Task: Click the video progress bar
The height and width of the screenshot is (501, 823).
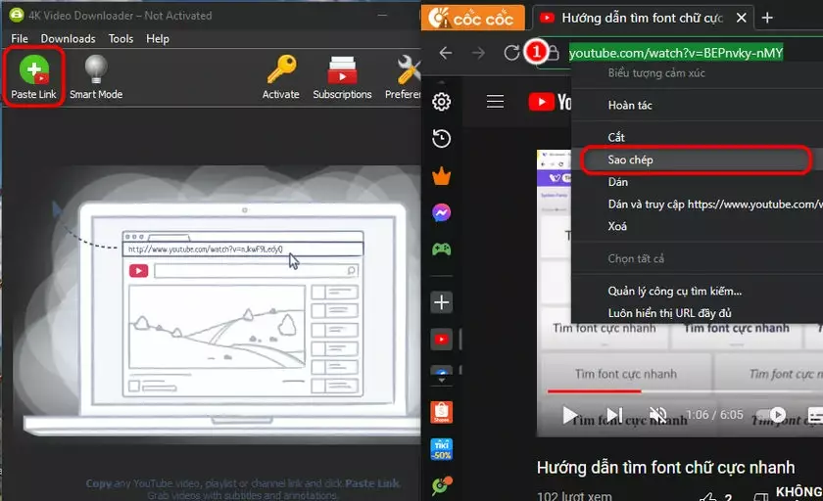Action: pos(686,390)
